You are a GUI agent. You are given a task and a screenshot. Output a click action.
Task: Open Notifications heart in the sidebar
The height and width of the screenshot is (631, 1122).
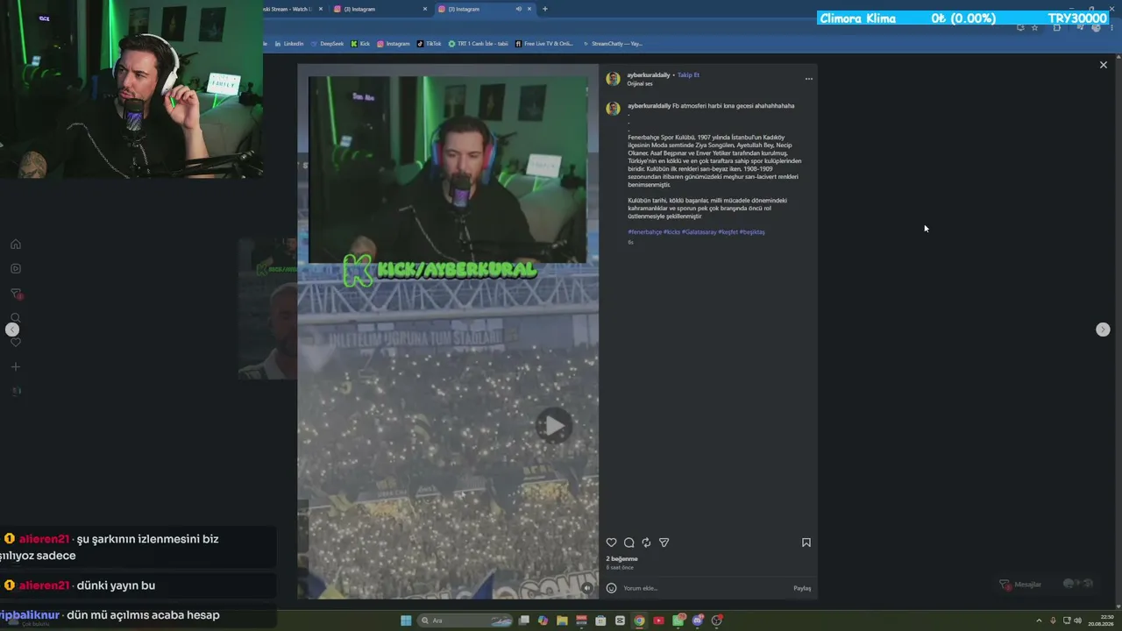tap(15, 342)
